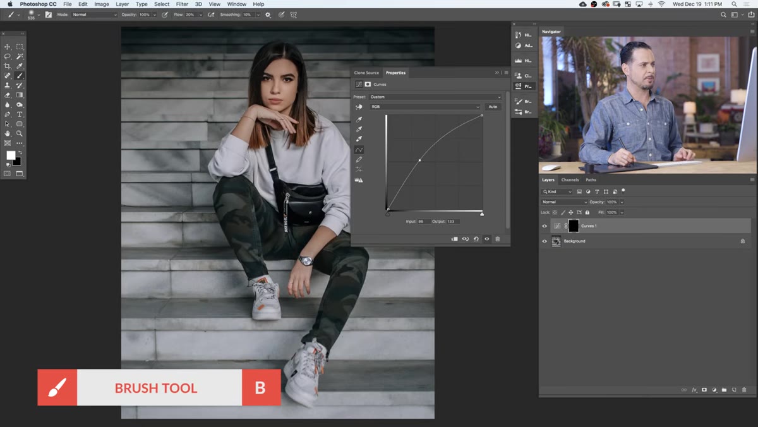Add a layer mask from Layers footer
Viewport: 758px width, 427px height.
704,390
